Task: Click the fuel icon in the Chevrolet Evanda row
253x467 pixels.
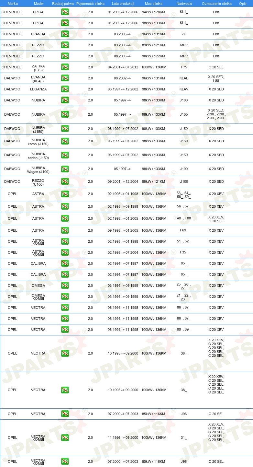Action: tap(65, 34)
